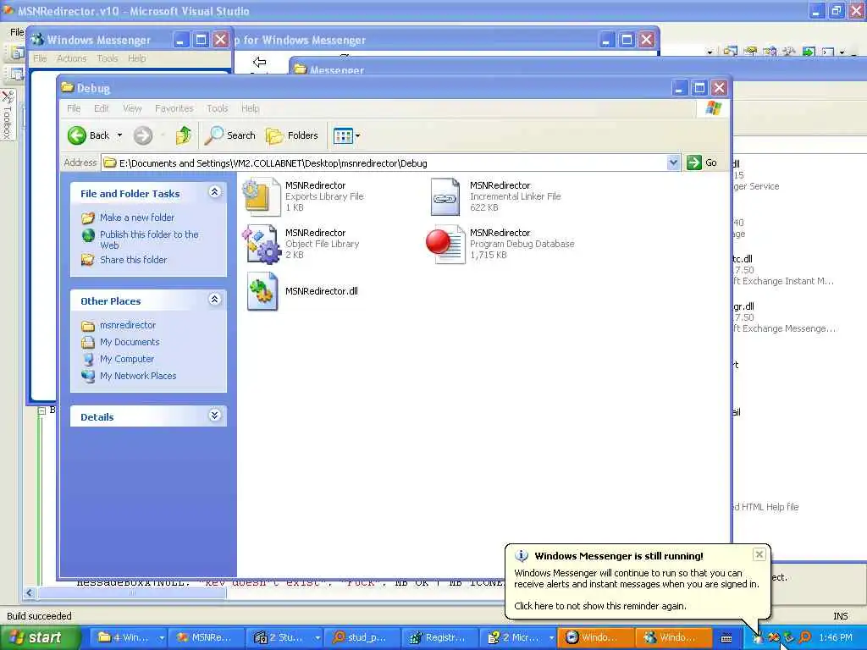Screen dimensions: 867x650
Task: Open the Favorites menu in Debug window
Action: [174, 108]
